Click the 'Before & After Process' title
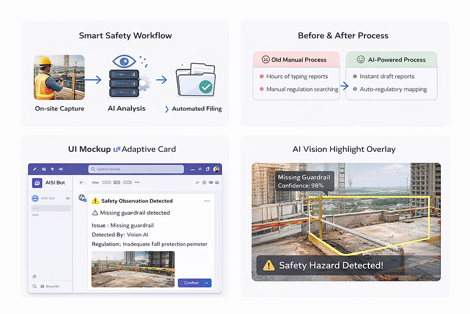 click(x=343, y=35)
